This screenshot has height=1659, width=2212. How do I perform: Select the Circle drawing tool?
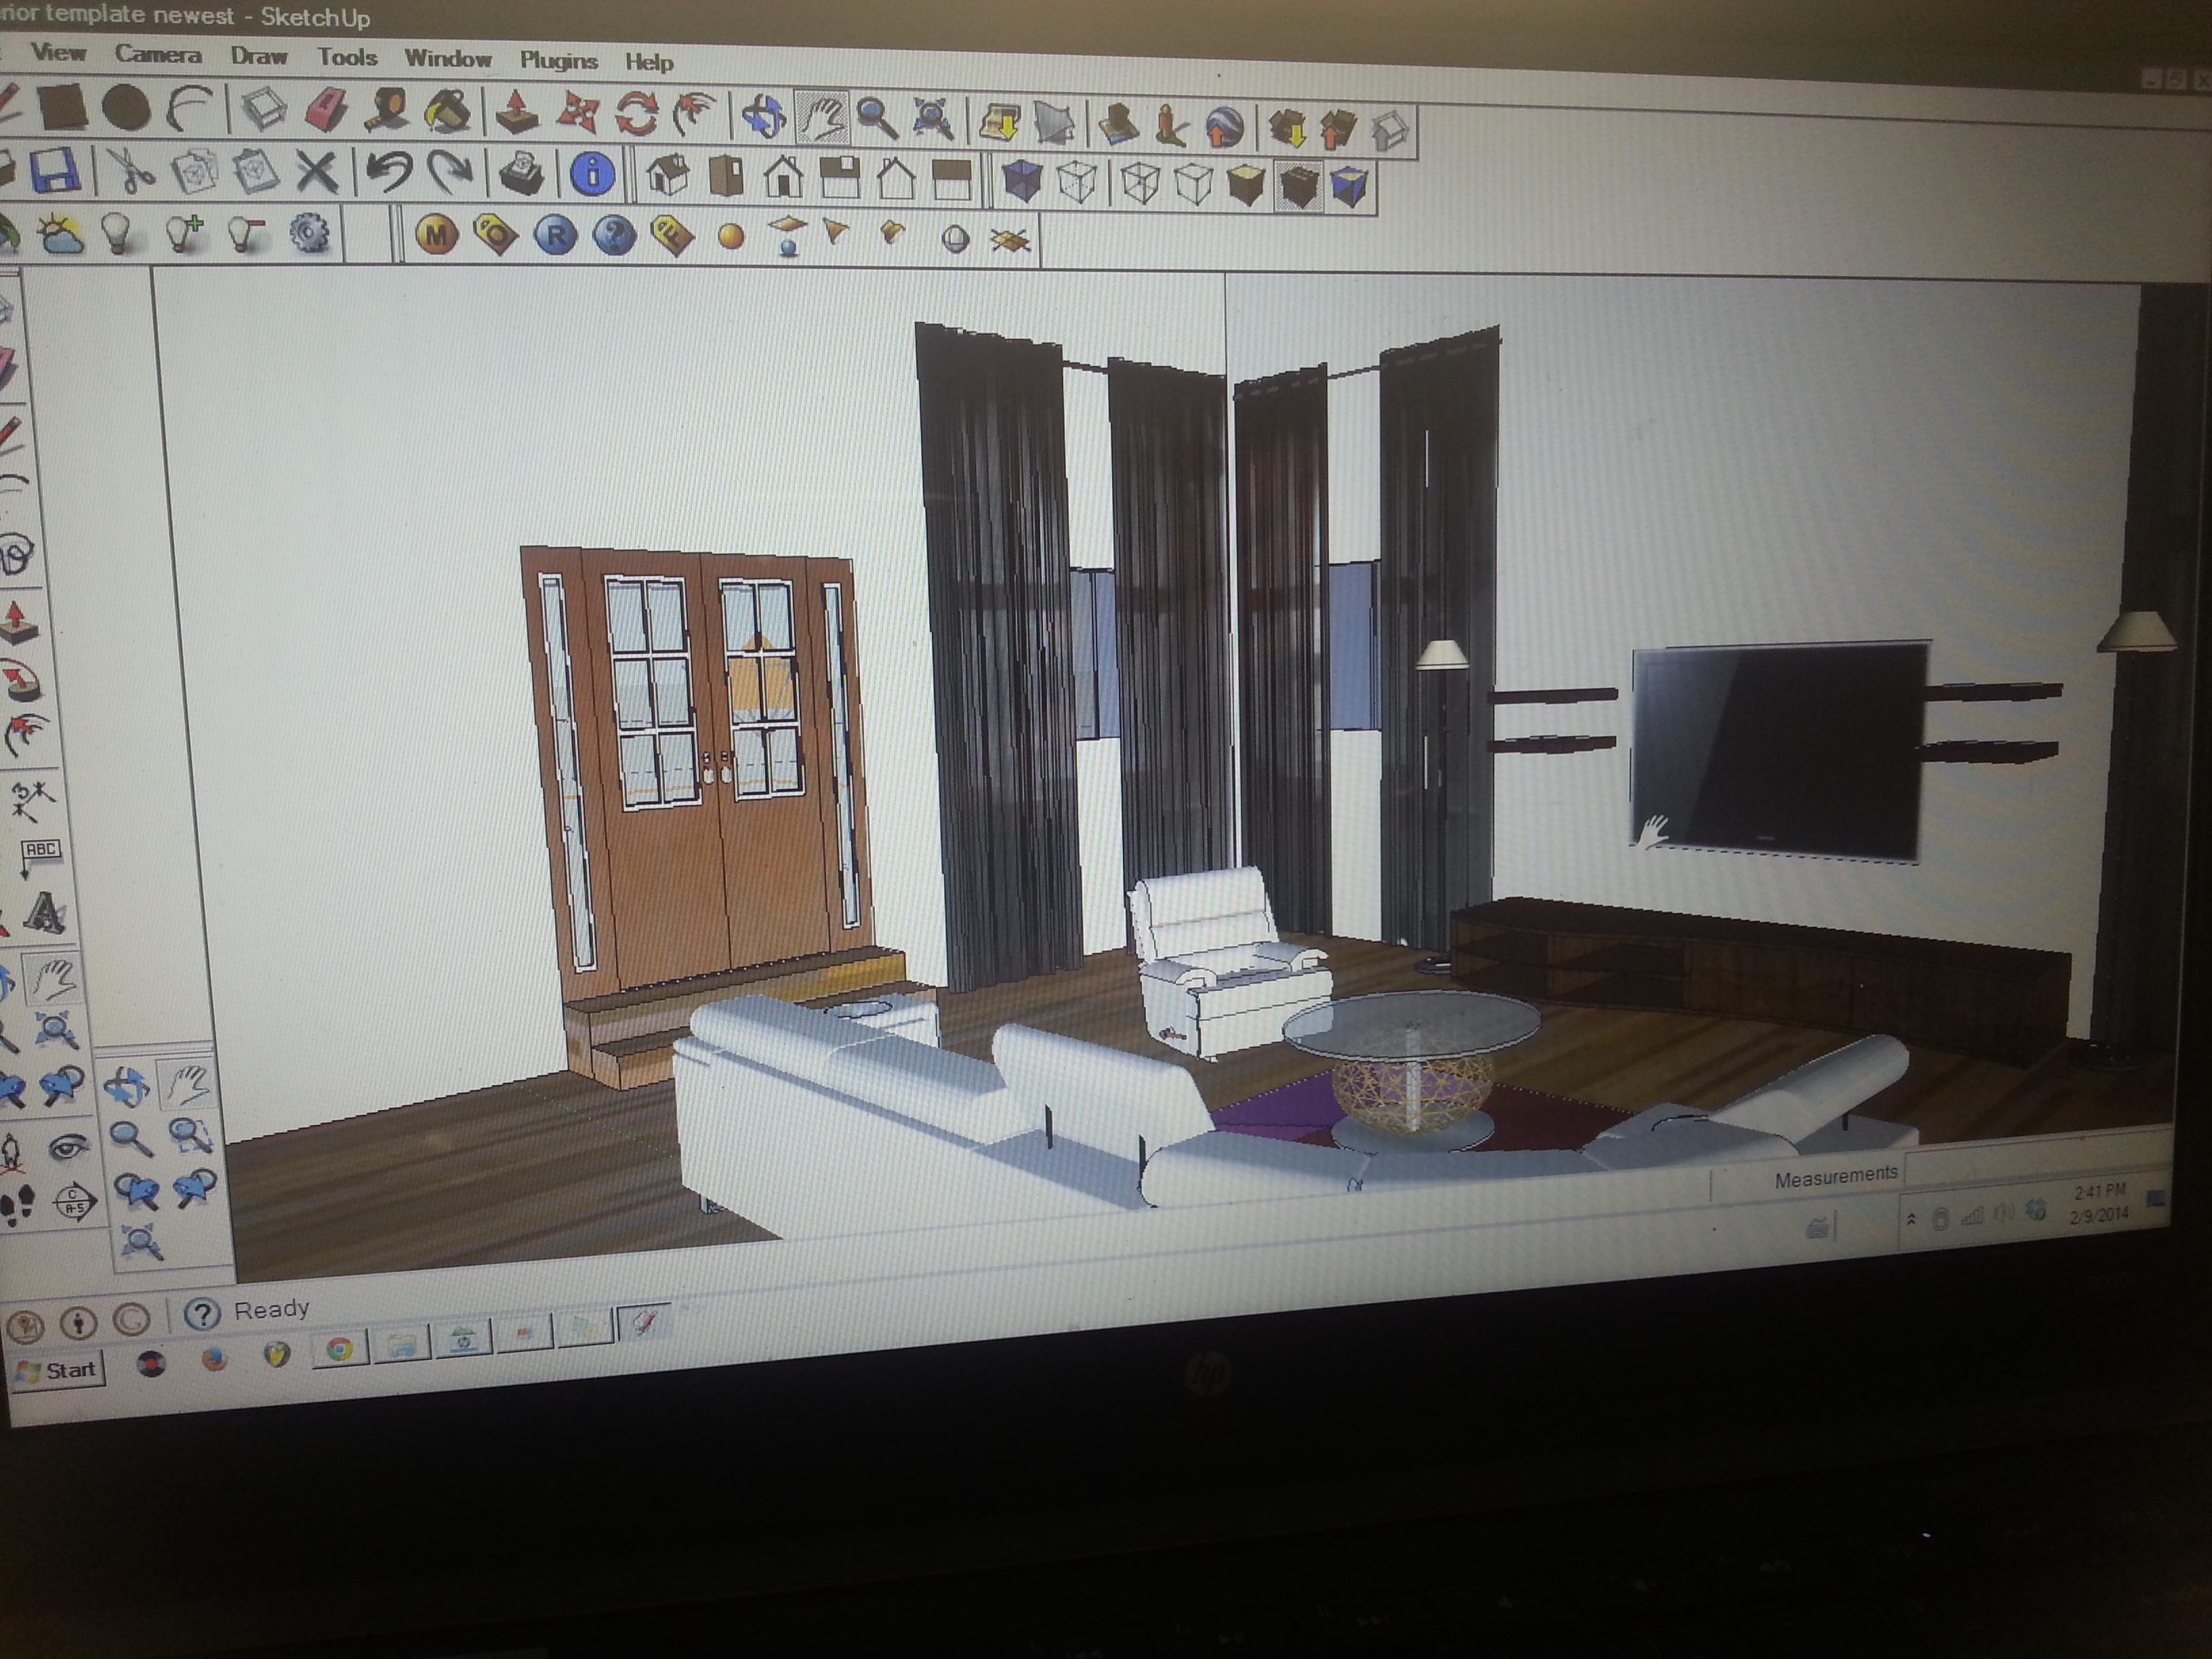tap(126, 108)
